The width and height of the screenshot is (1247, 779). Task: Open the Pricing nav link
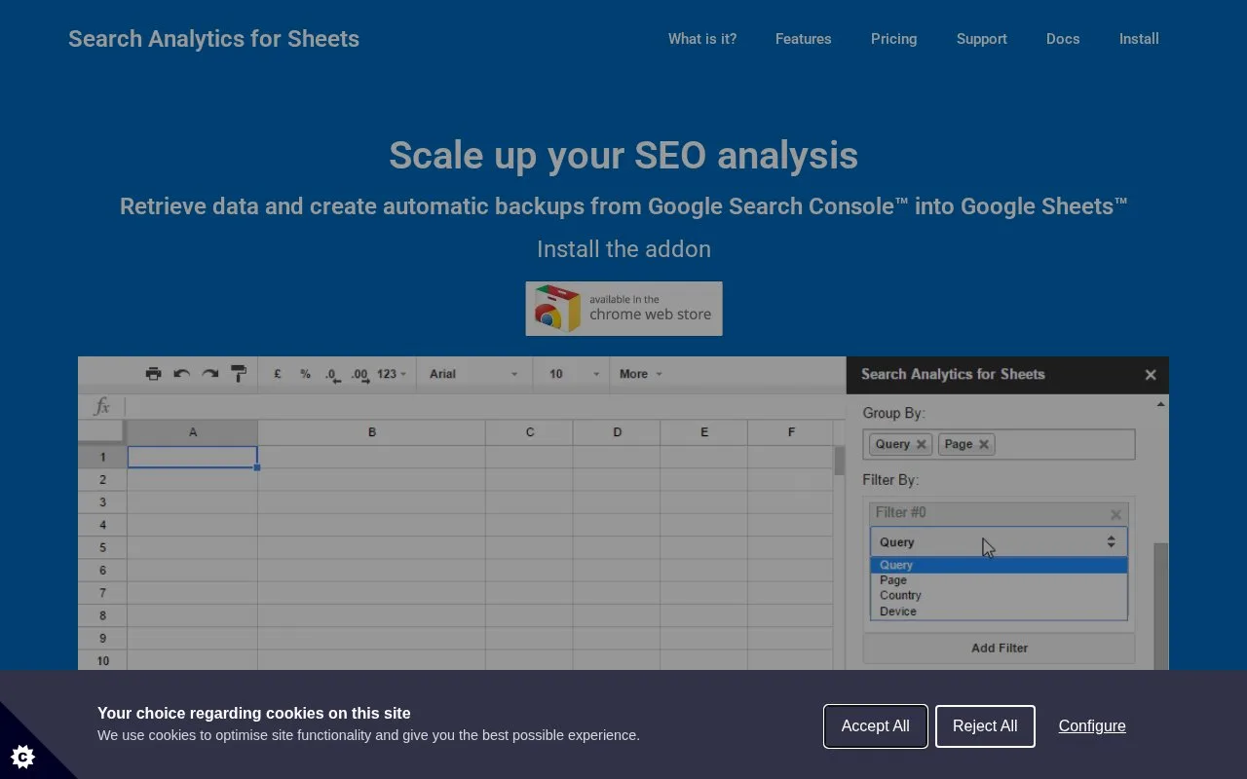coord(893,39)
